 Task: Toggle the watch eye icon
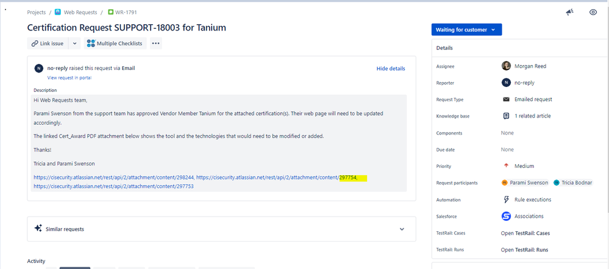coord(593,12)
